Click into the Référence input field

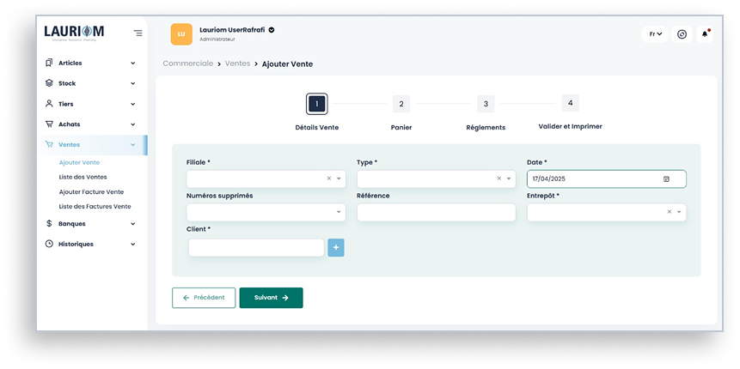click(x=437, y=213)
